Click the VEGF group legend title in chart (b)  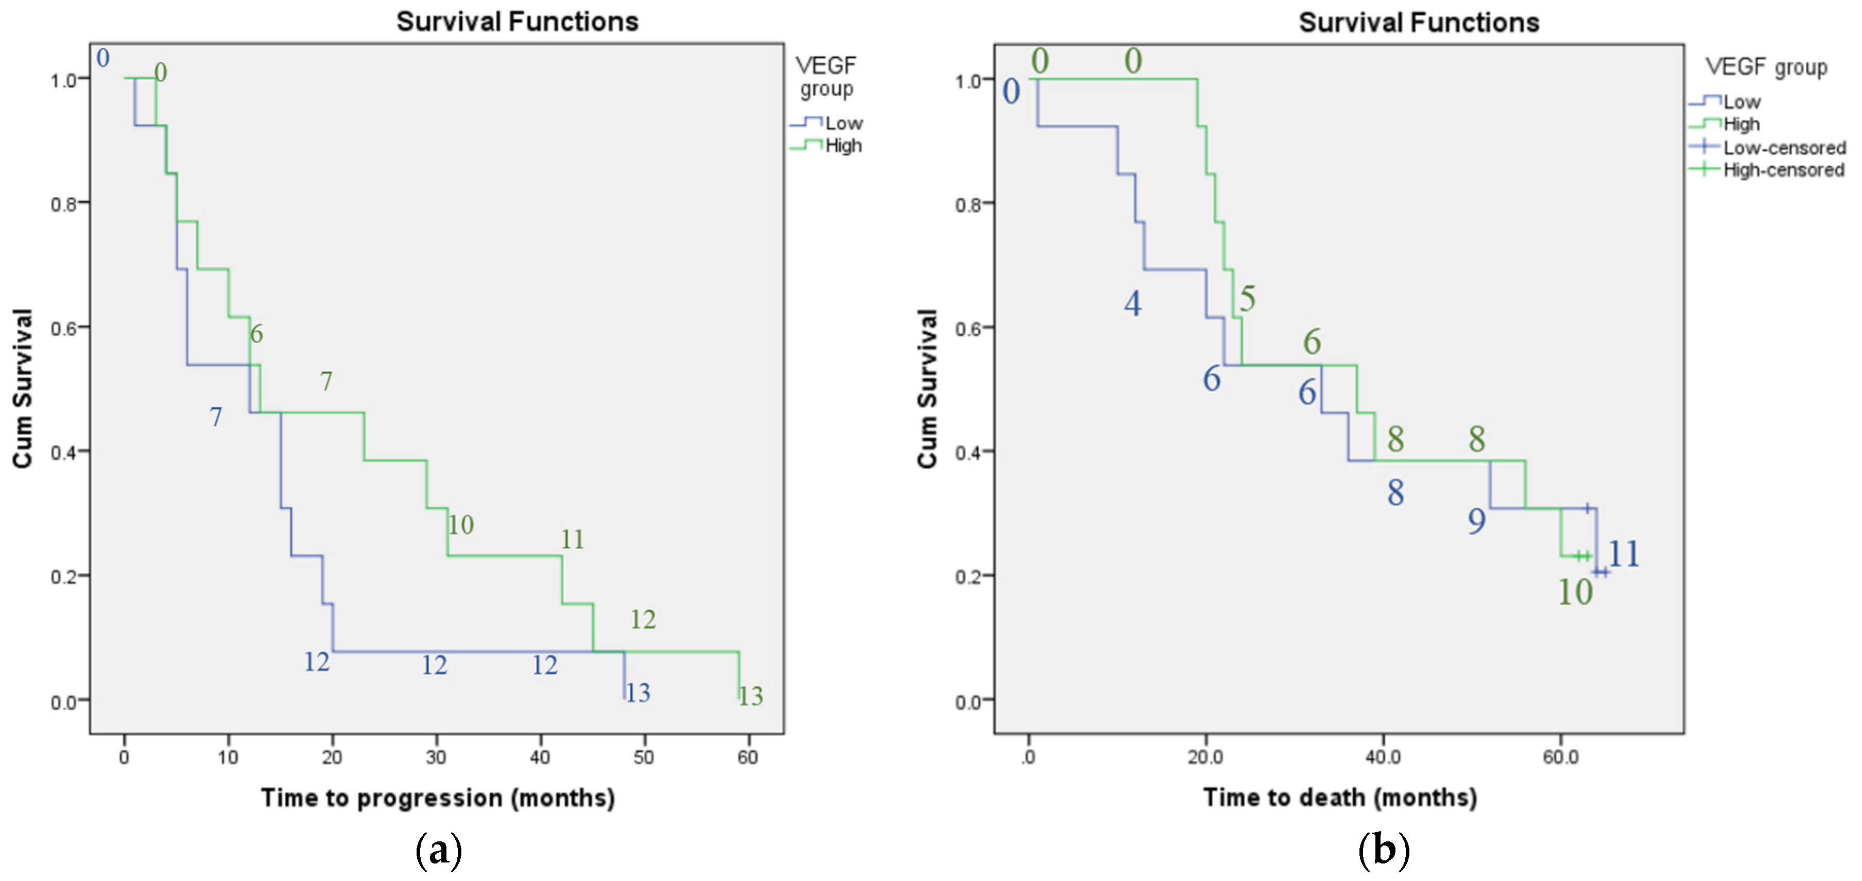(x=1767, y=66)
